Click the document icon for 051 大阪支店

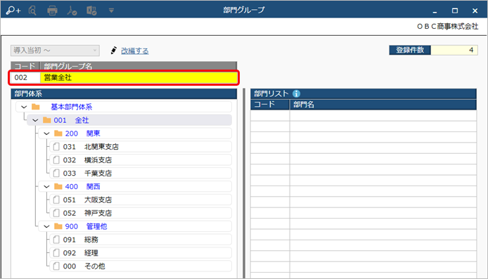[56, 200]
